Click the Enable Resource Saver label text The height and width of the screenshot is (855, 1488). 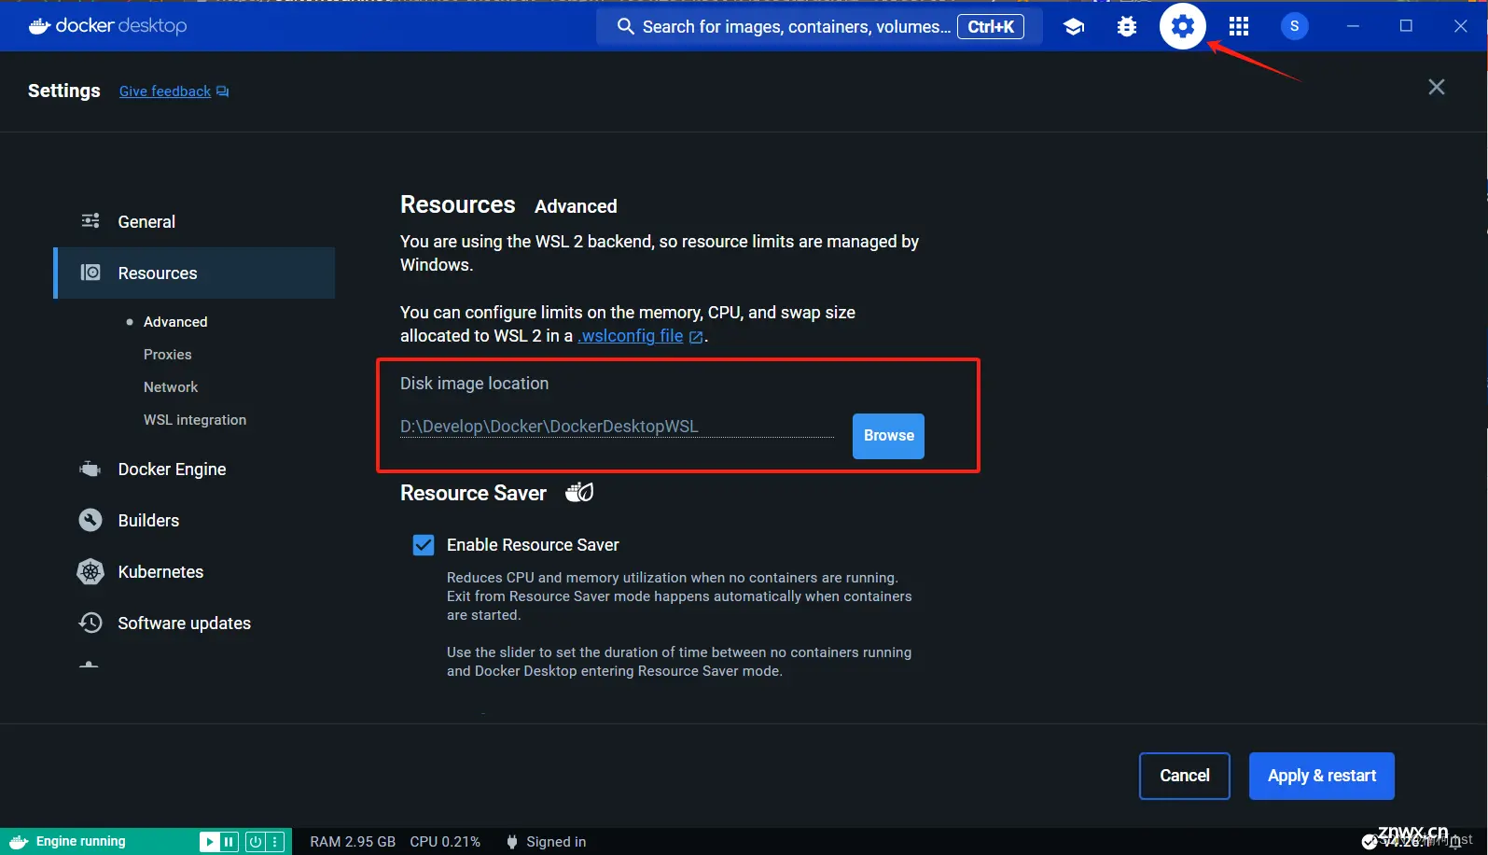533,545
